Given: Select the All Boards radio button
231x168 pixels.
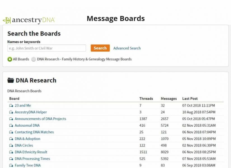Looking at the screenshot, I should click(x=10, y=59).
